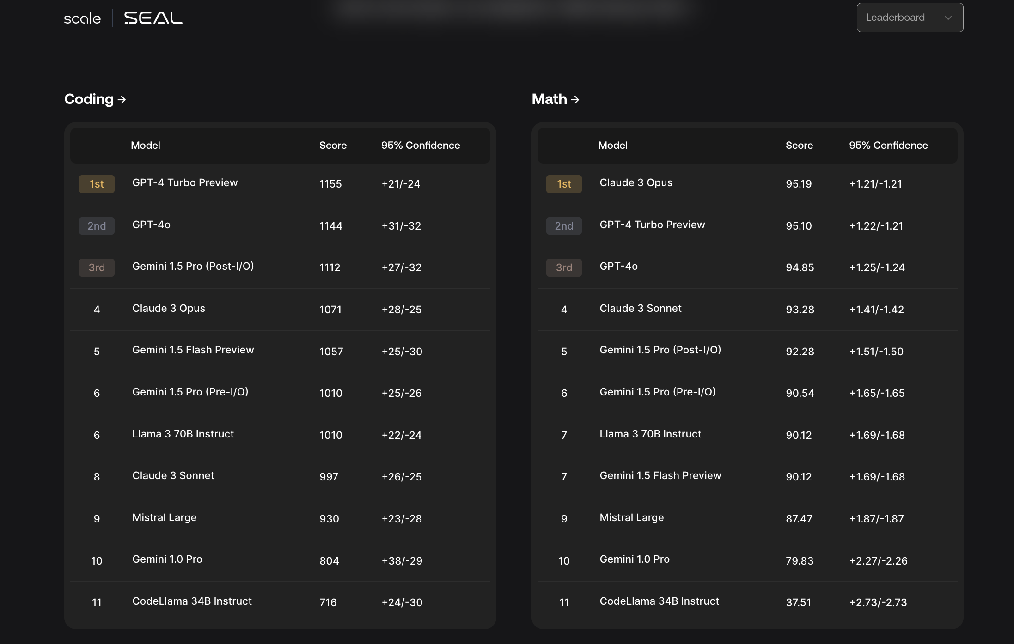Screen dimensions: 1014x644
Task: Click the Score header in Coding table
Action: click(x=333, y=145)
